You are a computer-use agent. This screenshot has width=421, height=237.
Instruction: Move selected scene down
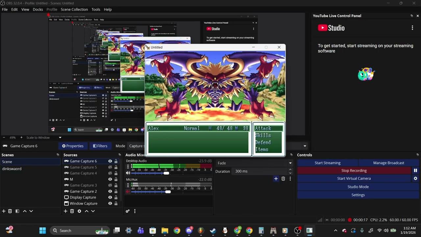click(x=31, y=211)
